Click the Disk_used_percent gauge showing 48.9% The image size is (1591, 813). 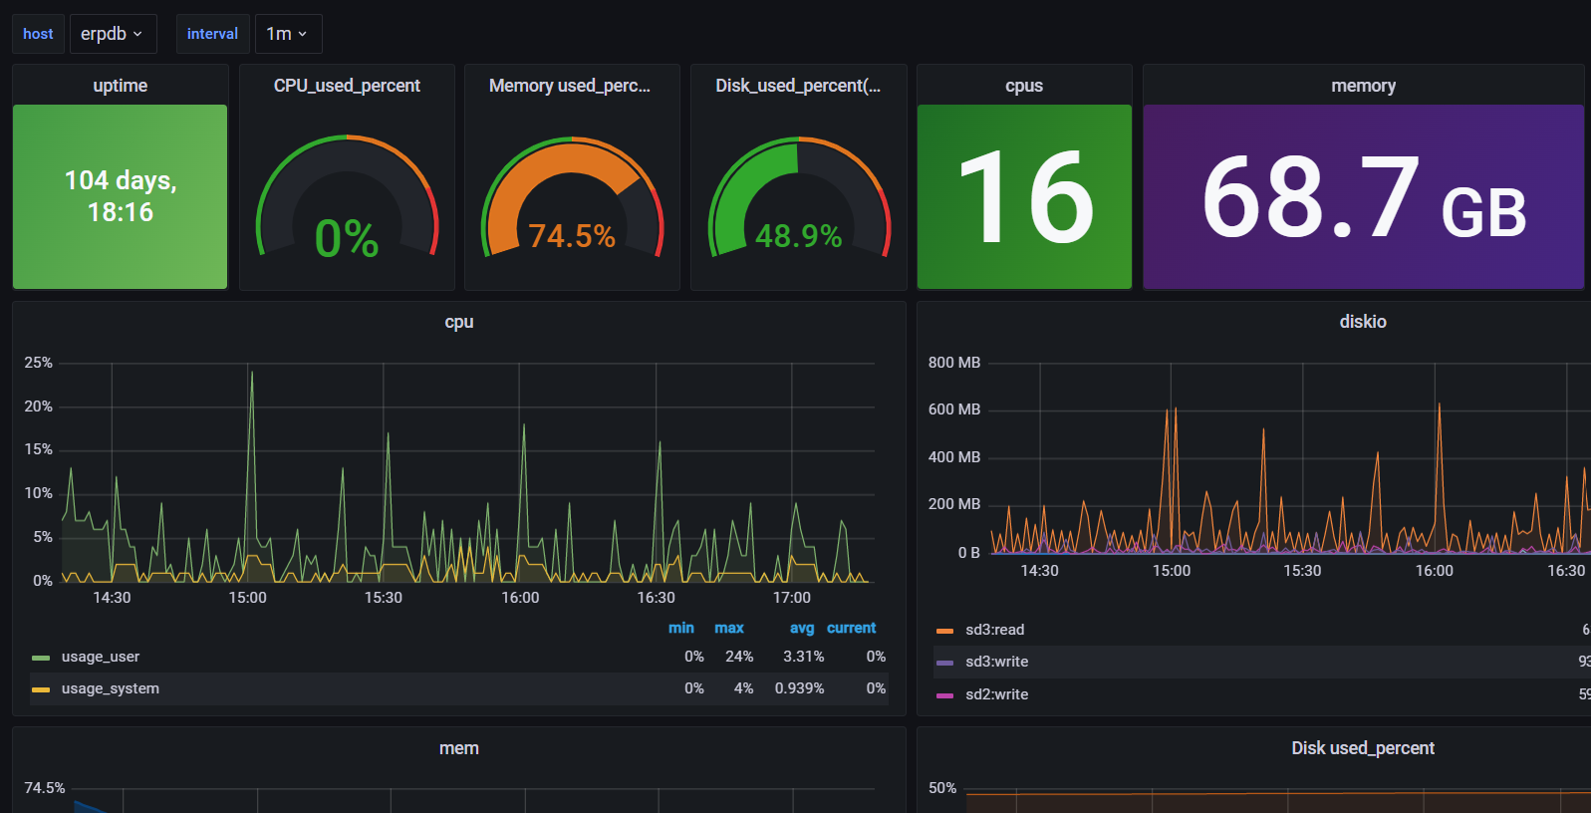point(798,199)
